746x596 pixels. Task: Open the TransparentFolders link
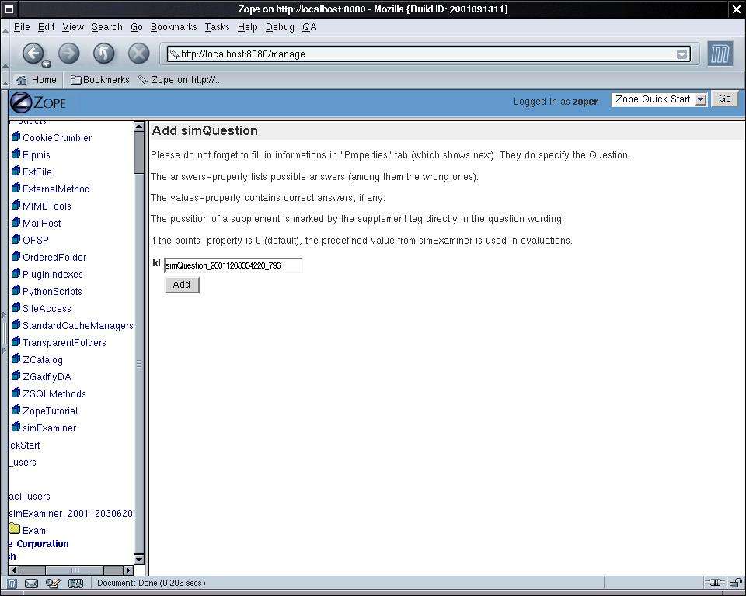(64, 343)
